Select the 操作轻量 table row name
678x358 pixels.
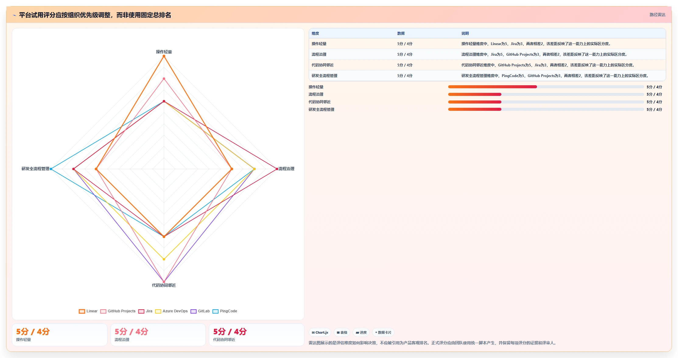pos(319,44)
